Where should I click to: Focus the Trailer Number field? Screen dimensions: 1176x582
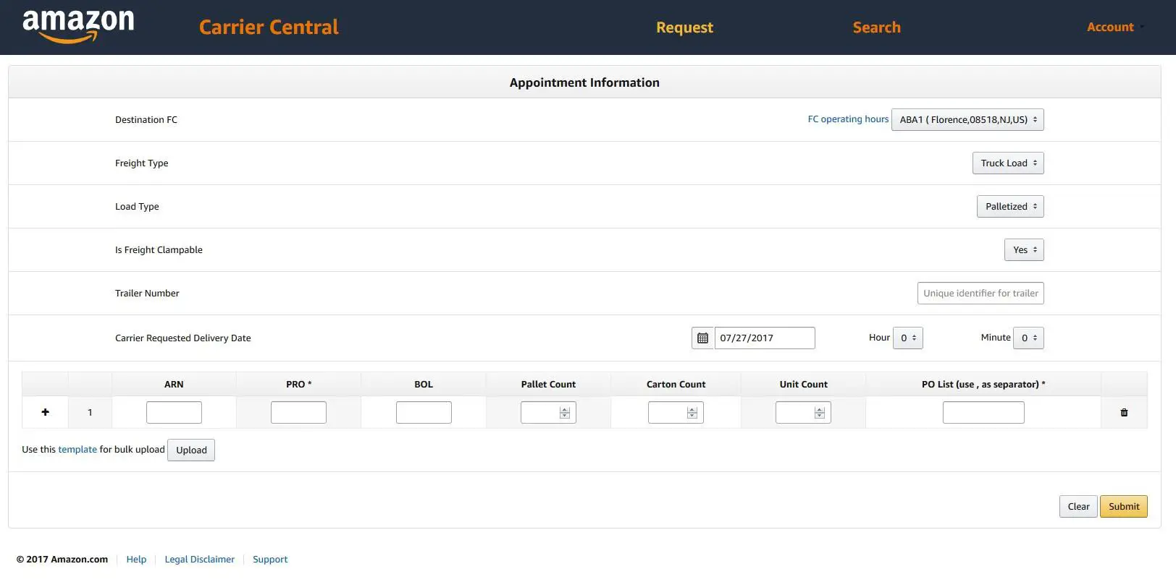[x=980, y=293]
